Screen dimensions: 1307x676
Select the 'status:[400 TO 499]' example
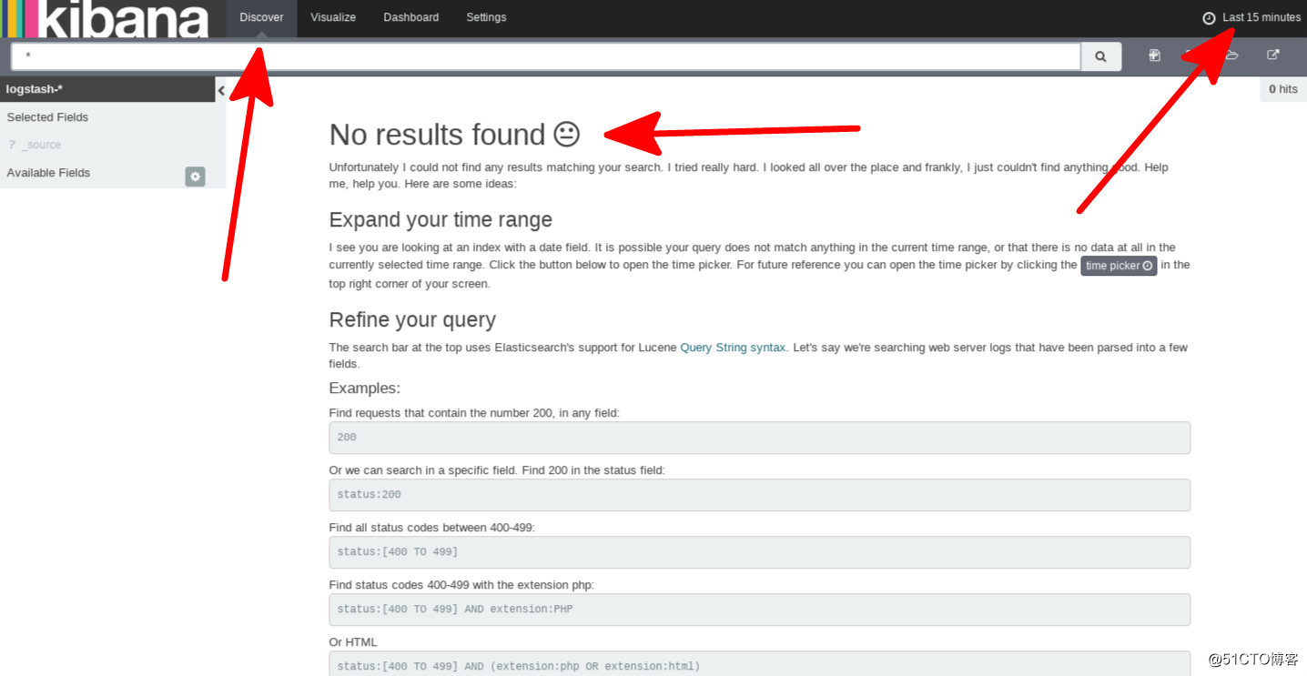[759, 552]
